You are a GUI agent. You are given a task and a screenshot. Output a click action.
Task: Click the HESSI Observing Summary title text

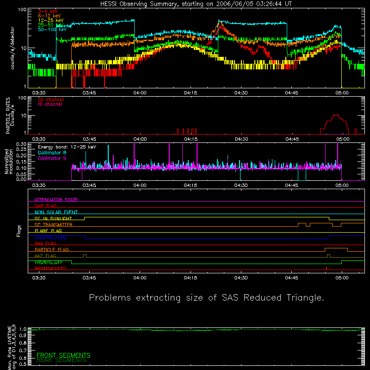pyautogui.click(x=196, y=4)
